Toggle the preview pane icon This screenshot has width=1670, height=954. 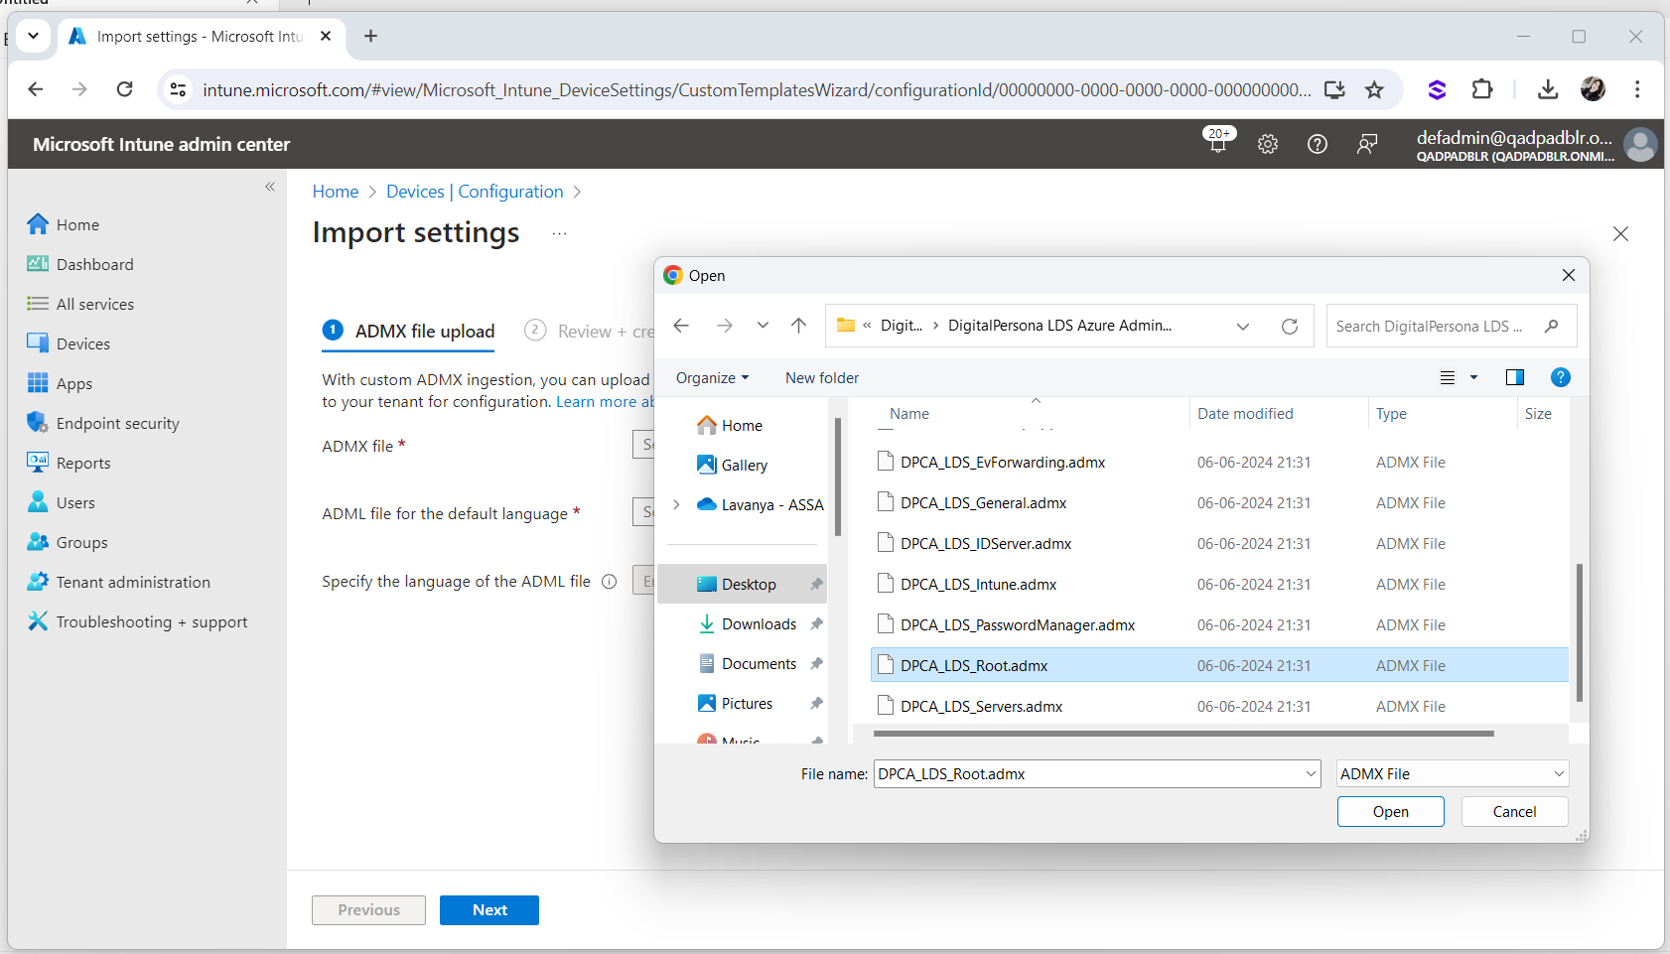click(x=1515, y=377)
